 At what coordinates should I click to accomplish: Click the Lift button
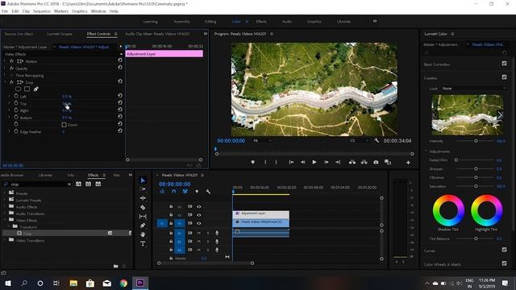click(352, 162)
